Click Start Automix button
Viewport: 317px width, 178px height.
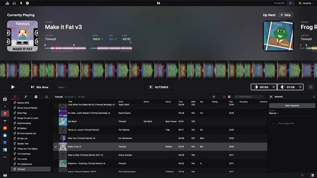tap(292, 105)
